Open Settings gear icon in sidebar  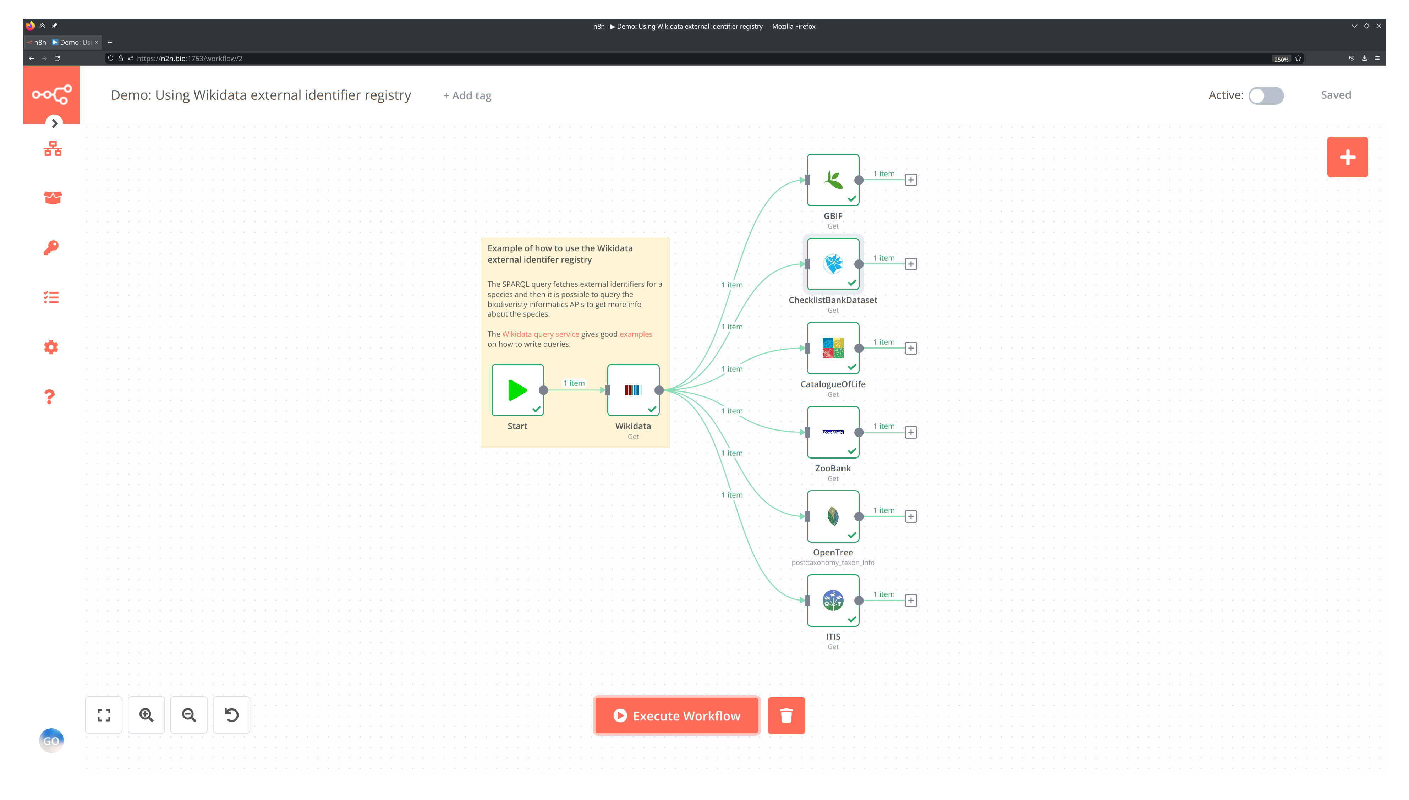tap(51, 347)
